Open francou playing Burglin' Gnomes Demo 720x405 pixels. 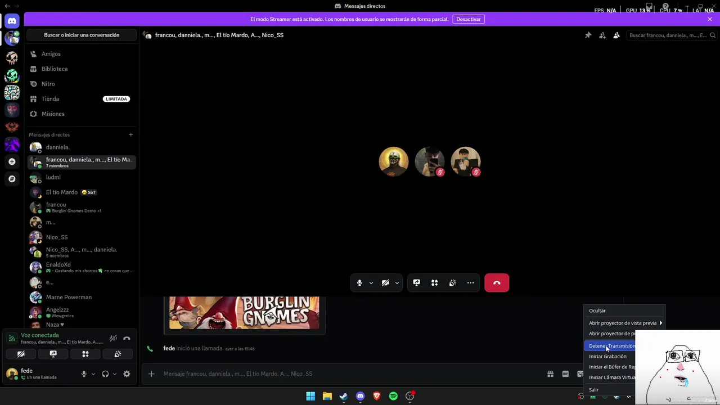(82, 208)
